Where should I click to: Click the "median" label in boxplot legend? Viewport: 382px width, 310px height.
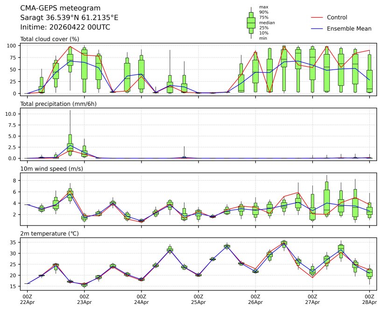[x=267, y=22]
